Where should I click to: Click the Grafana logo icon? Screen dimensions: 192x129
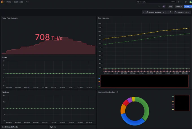tap(2, 2)
